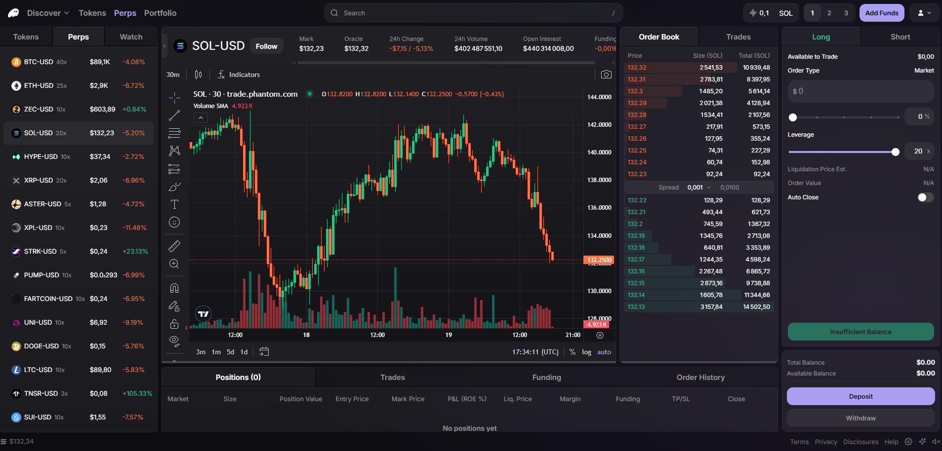Open candlestick chart type selector

198,75
